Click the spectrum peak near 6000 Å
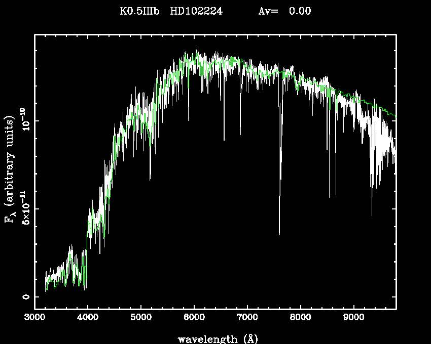The height and width of the screenshot is (344, 431). point(197,50)
